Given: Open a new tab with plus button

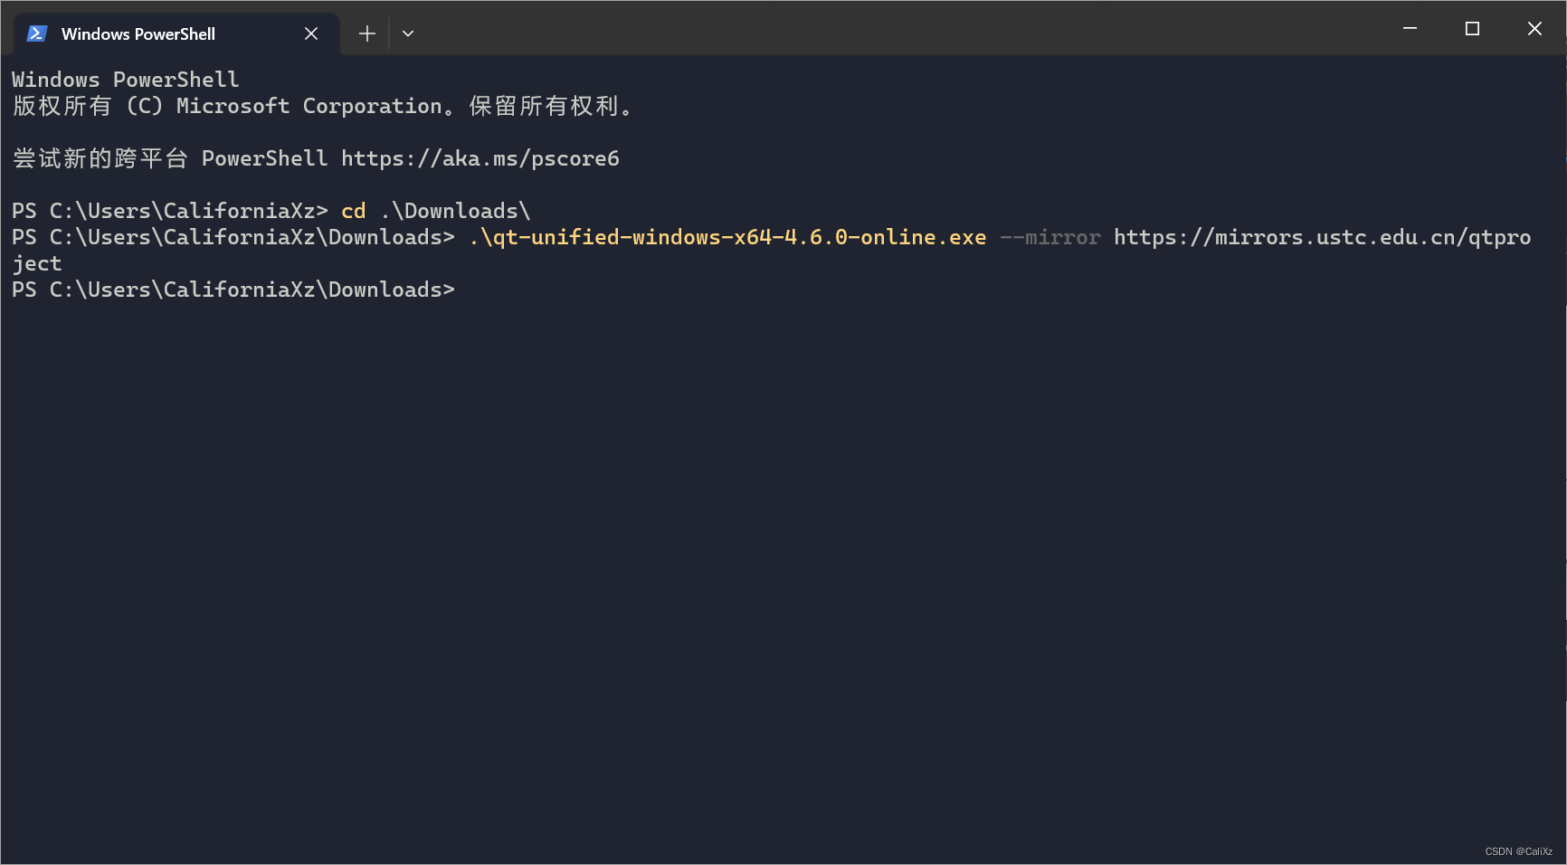Looking at the screenshot, I should coord(366,33).
